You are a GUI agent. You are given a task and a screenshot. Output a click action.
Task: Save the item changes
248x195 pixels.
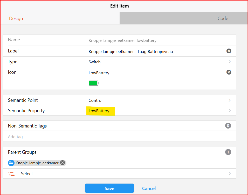(x=109, y=188)
